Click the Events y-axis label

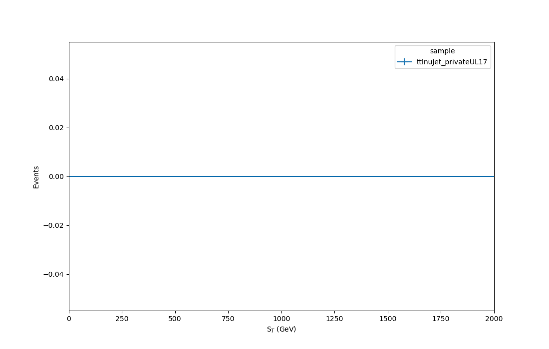pyautogui.click(x=36, y=177)
